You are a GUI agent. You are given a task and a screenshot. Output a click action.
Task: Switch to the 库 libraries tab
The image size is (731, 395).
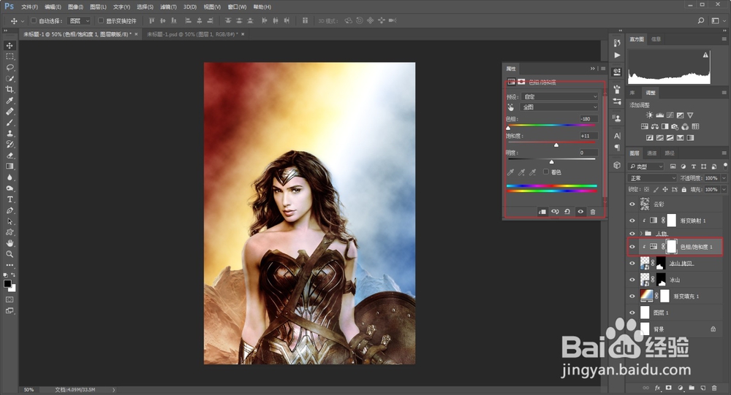[632, 92]
